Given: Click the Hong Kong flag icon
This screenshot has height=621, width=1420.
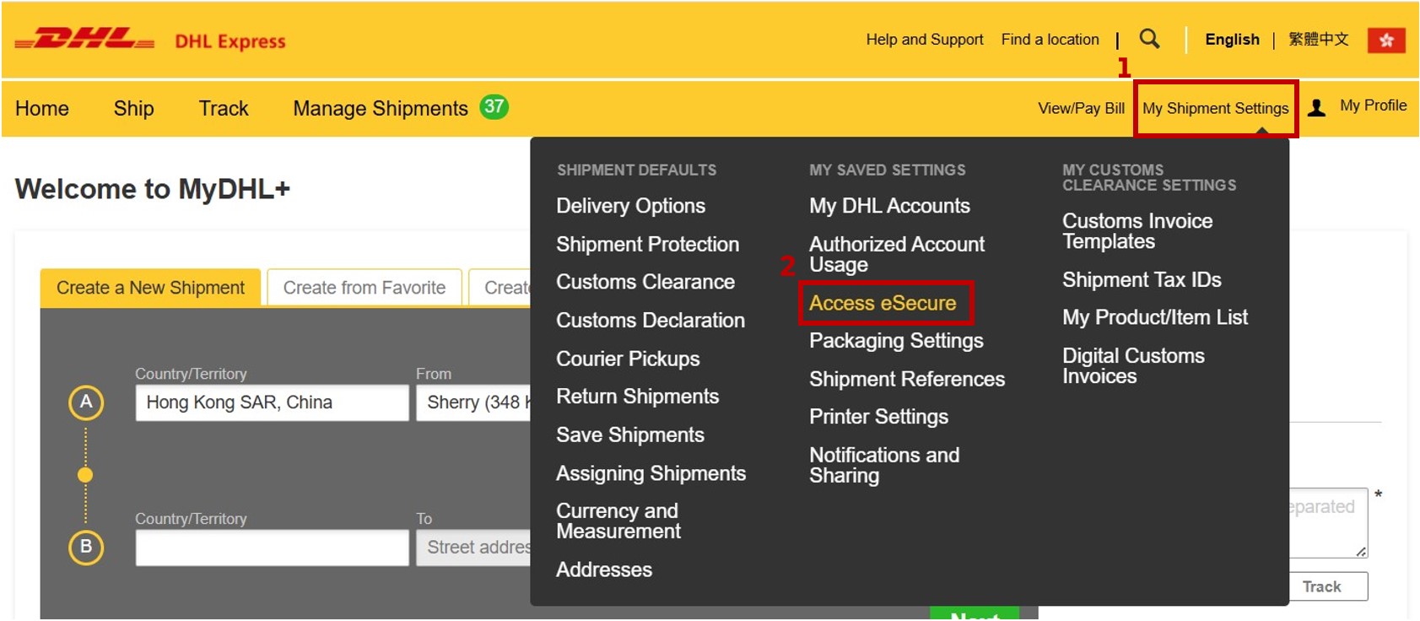Looking at the screenshot, I should [x=1386, y=40].
